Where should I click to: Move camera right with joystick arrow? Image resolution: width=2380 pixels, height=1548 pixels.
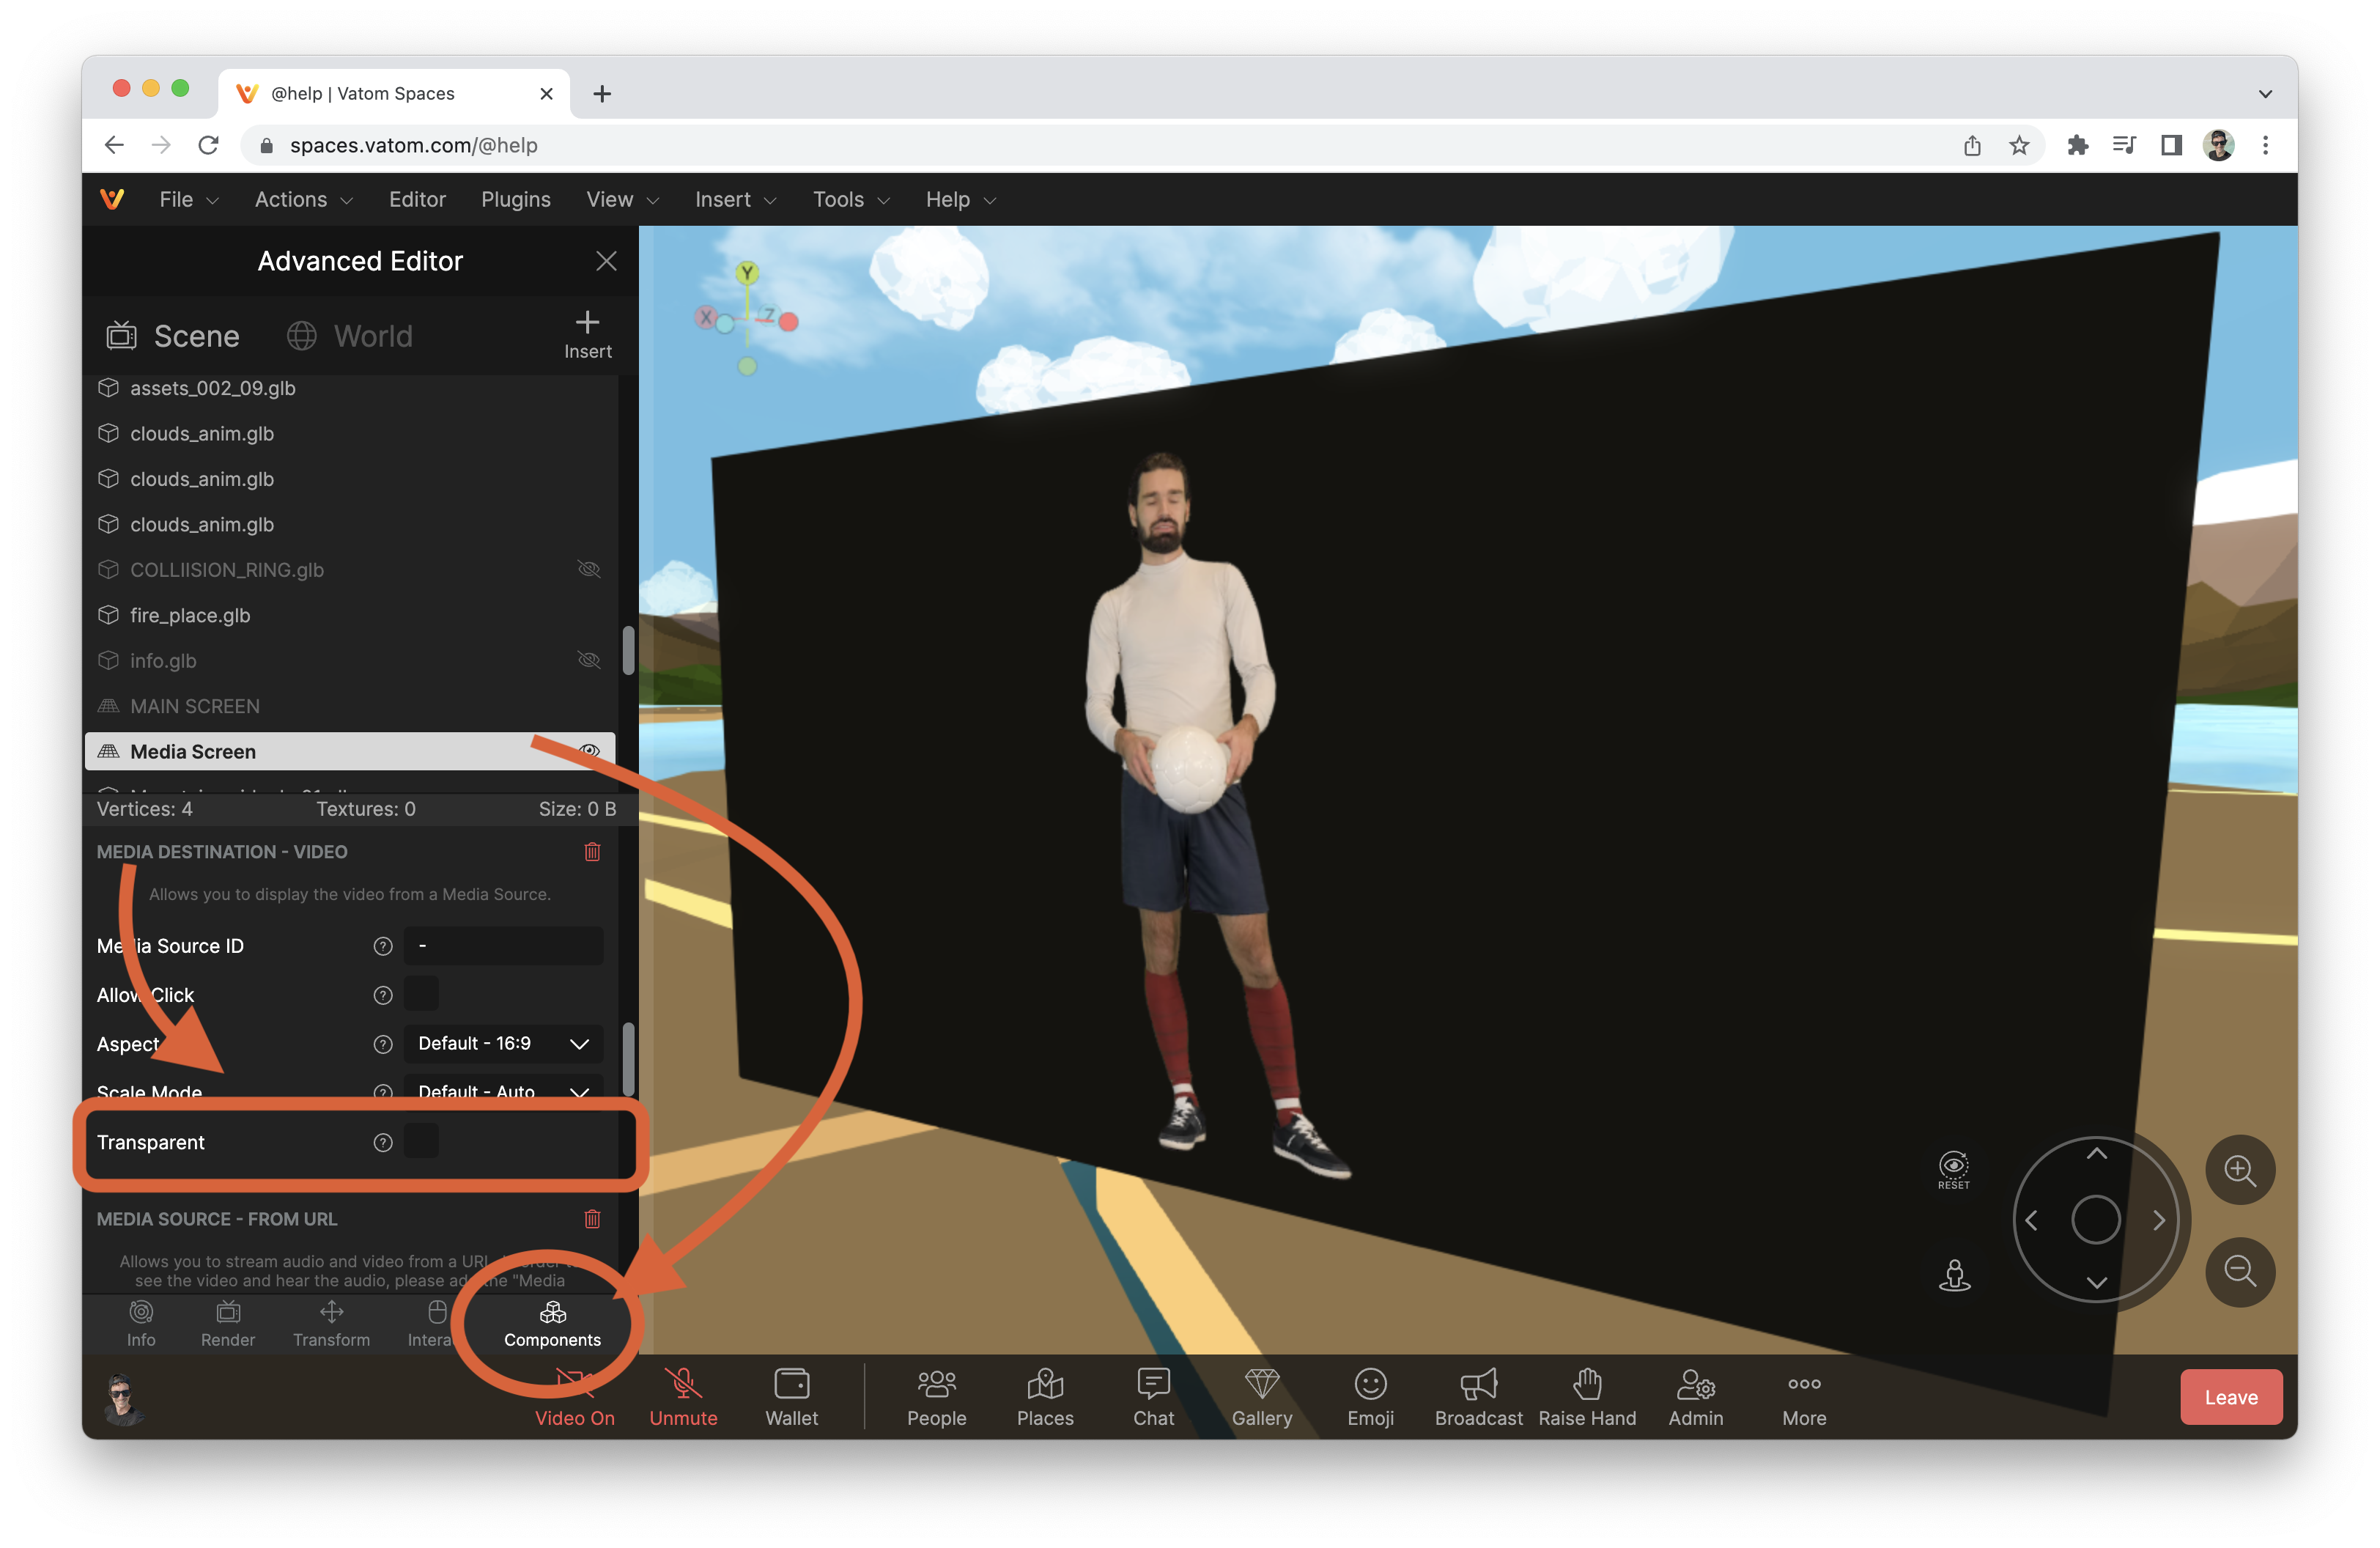coord(2159,1220)
